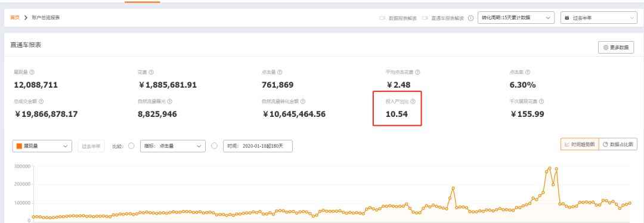Viewport: 644px width, 223px height.
Task: Open the 指标：点击量 comparison dropdown
Action: [173, 146]
